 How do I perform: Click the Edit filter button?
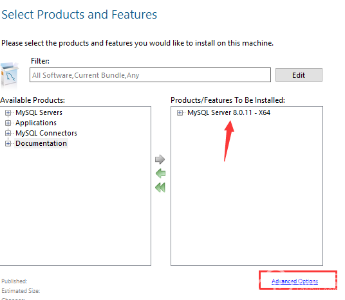click(299, 75)
